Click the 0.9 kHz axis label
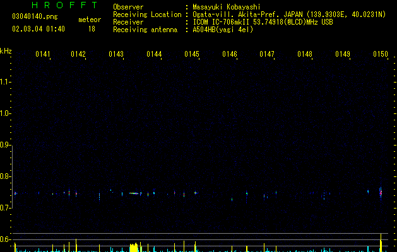This screenshot has height=252, width=397. (x=5, y=145)
